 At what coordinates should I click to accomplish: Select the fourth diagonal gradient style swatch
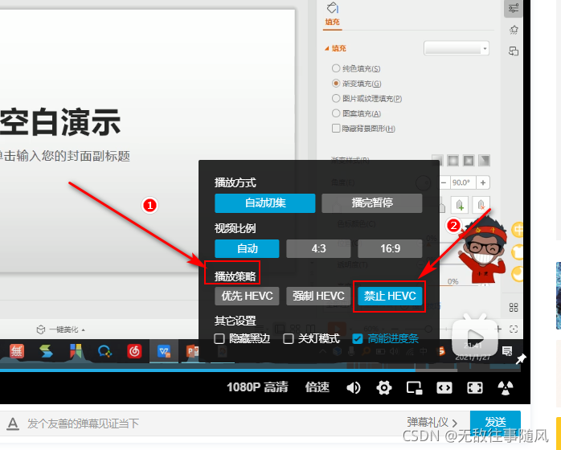(x=484, y=160)
